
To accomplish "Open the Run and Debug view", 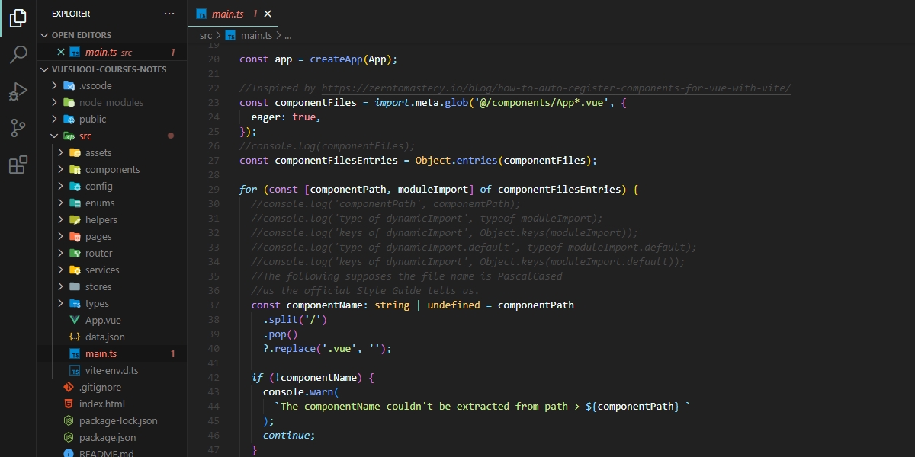I will [18, 91].
